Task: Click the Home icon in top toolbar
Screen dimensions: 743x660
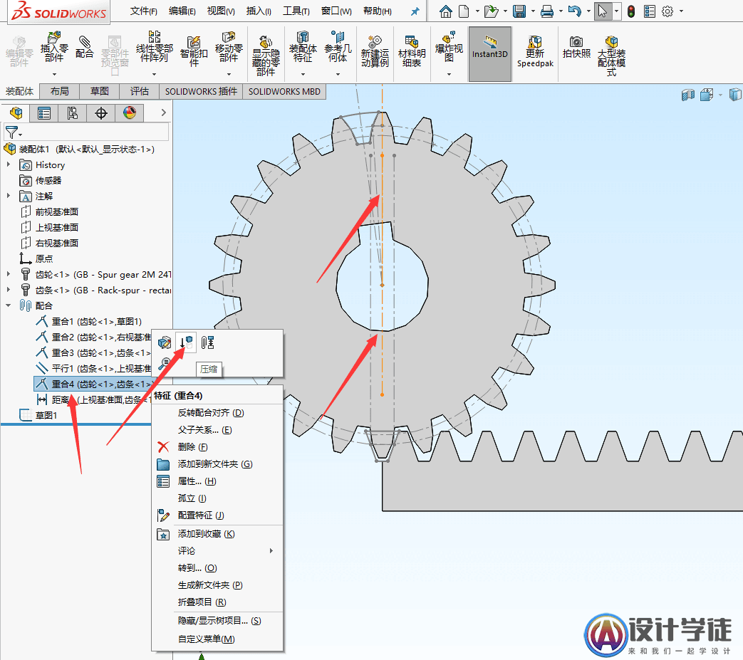Action: (x=445, y=11)
